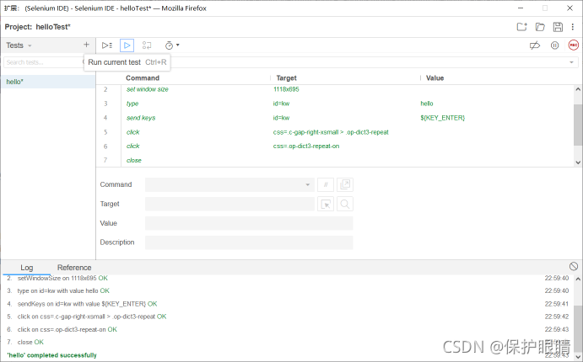Click the find target in page icon
583x362 pixels.
pos(345,204)
